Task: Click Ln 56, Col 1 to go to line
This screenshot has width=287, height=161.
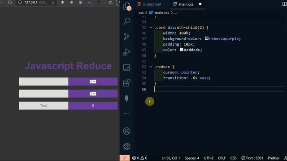Action: pos(170,158)
